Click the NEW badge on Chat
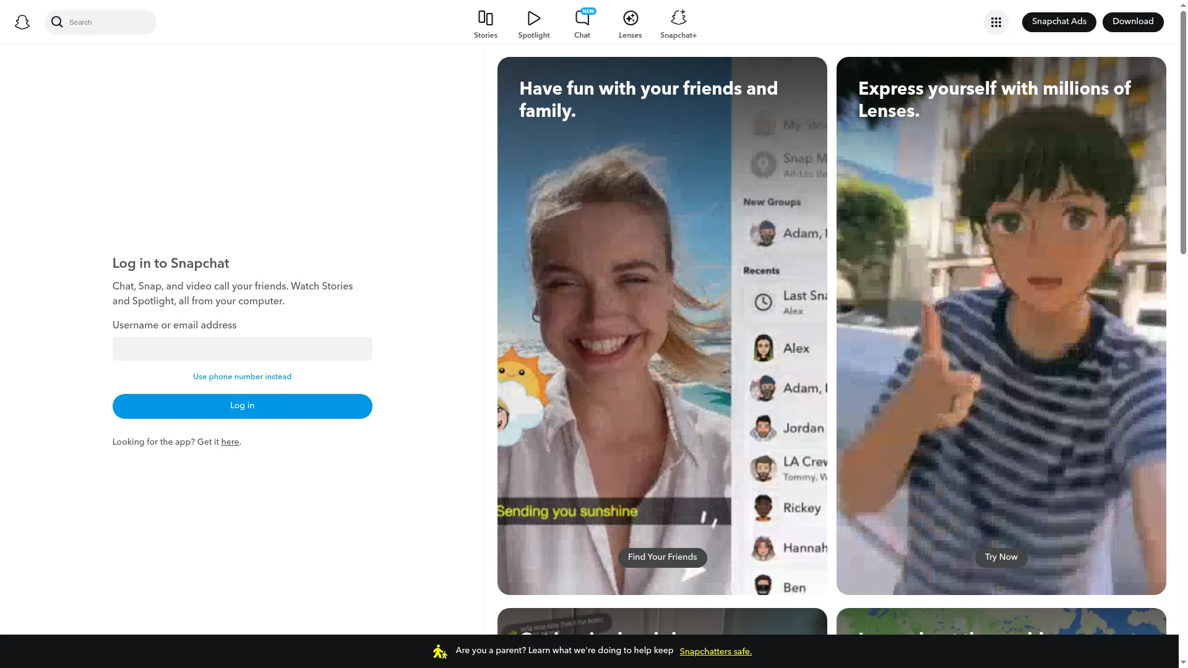 [x=588, y=11]
